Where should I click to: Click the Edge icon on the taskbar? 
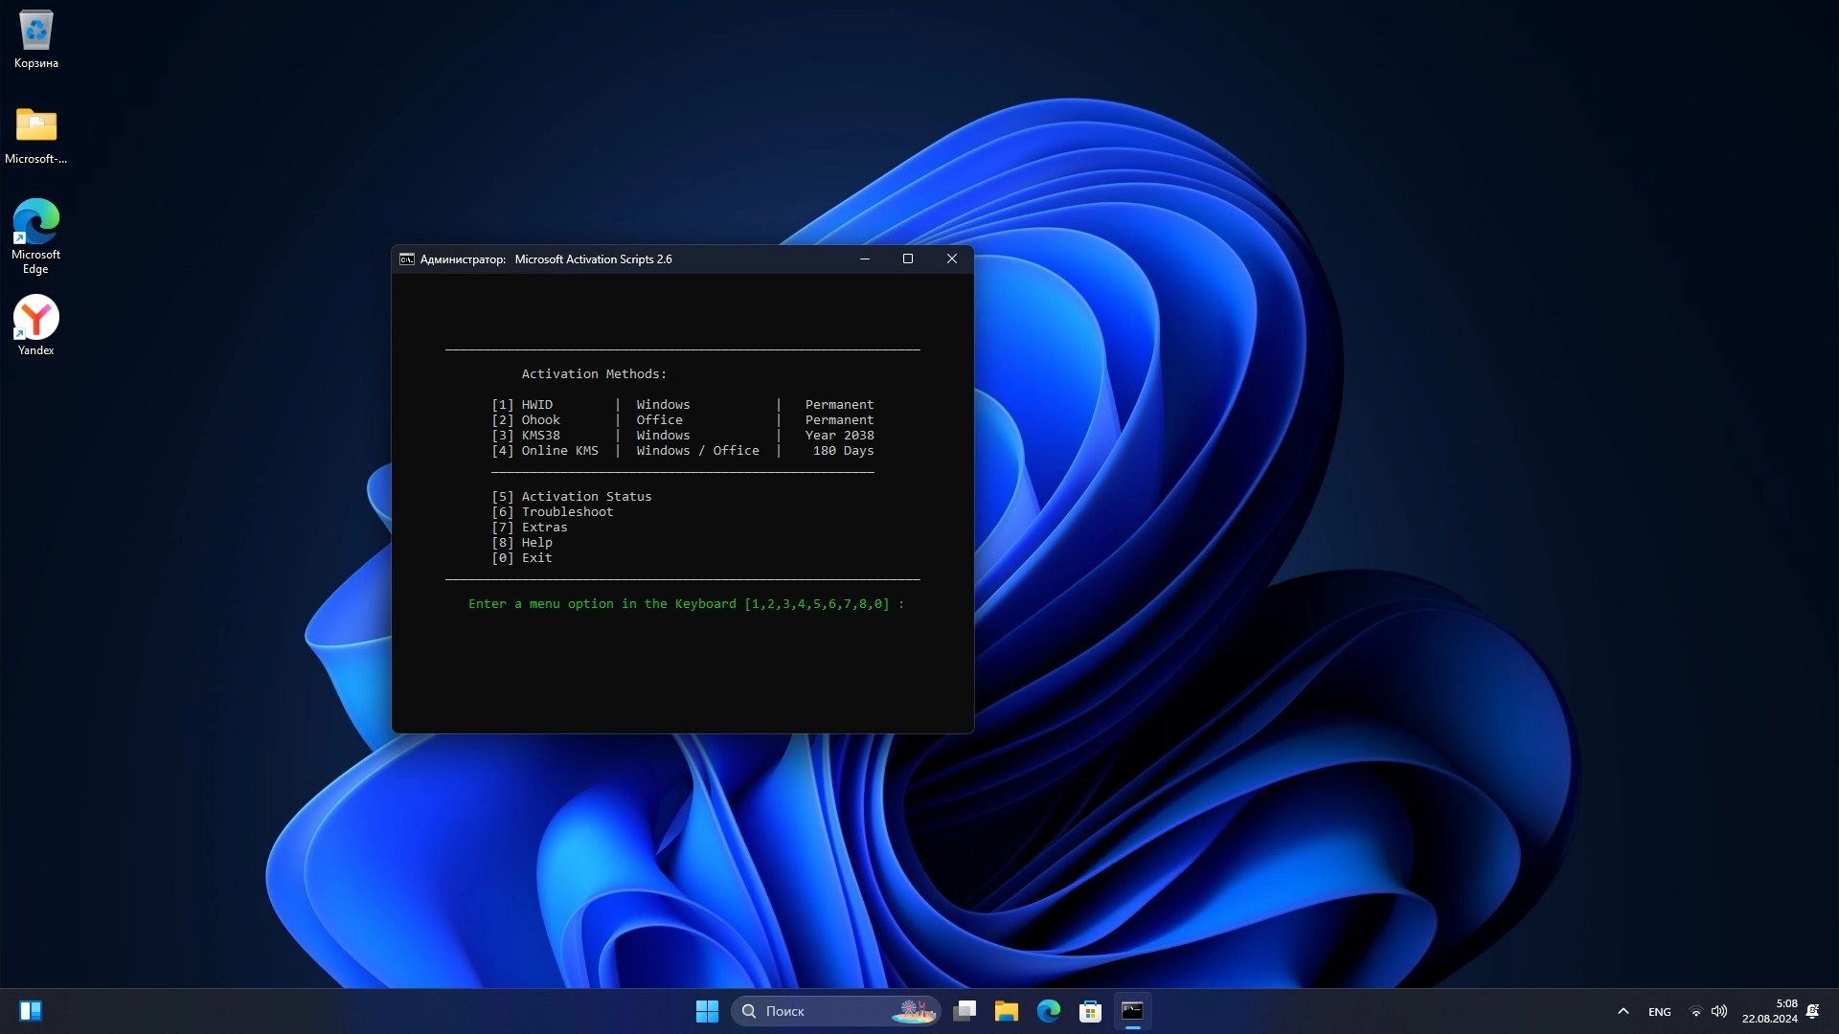pyautogui.click(x=1049, y=1011)
